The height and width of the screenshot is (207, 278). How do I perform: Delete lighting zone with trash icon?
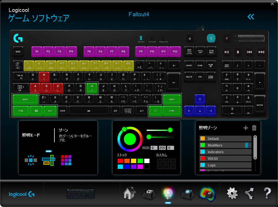click(254, 128)
